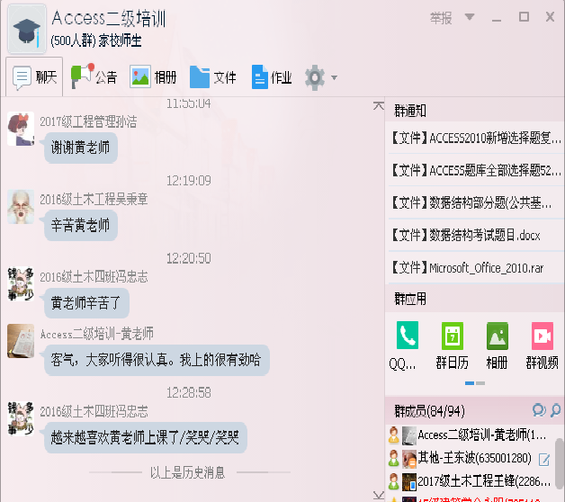565x502 pixels.
Task: Click the second page dot under 群应用
Action: (x=480, y=382)
